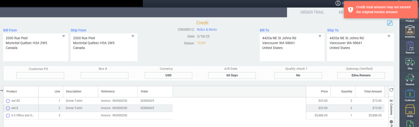
Task: Dismiss the credit total error notification
Action: click(x=381, y=10)
